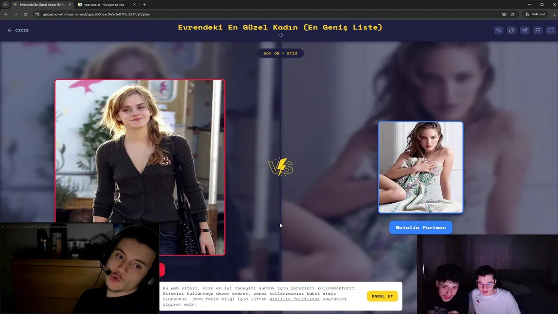Screen dimensions: 558x314
Task: Click the swap/rotate cards icon in the quiz toolbar
Action: (512, 30)
